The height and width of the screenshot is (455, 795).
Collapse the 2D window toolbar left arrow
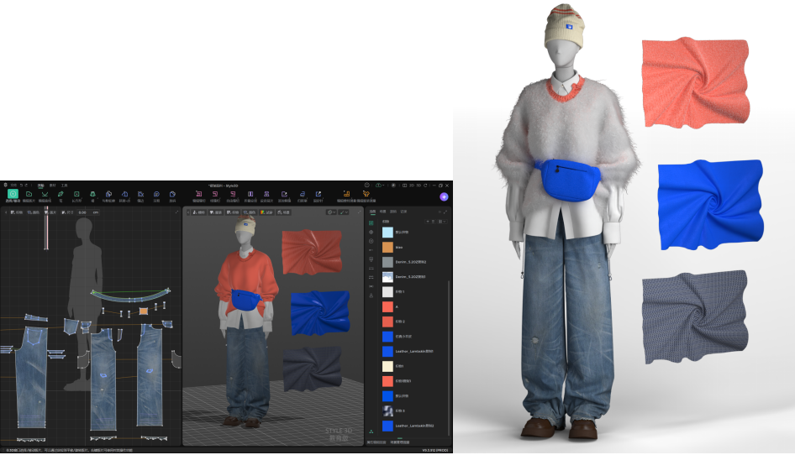click(6, 212)
